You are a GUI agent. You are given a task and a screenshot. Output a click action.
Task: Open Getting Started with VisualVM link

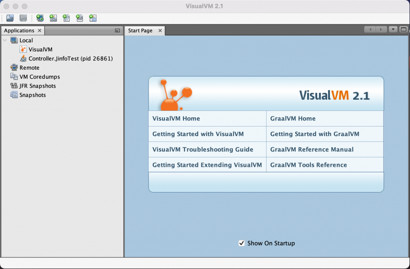(x=198, y=134)
